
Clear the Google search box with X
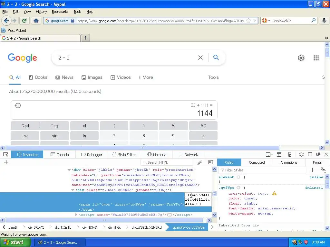click(x=200, y=58)
